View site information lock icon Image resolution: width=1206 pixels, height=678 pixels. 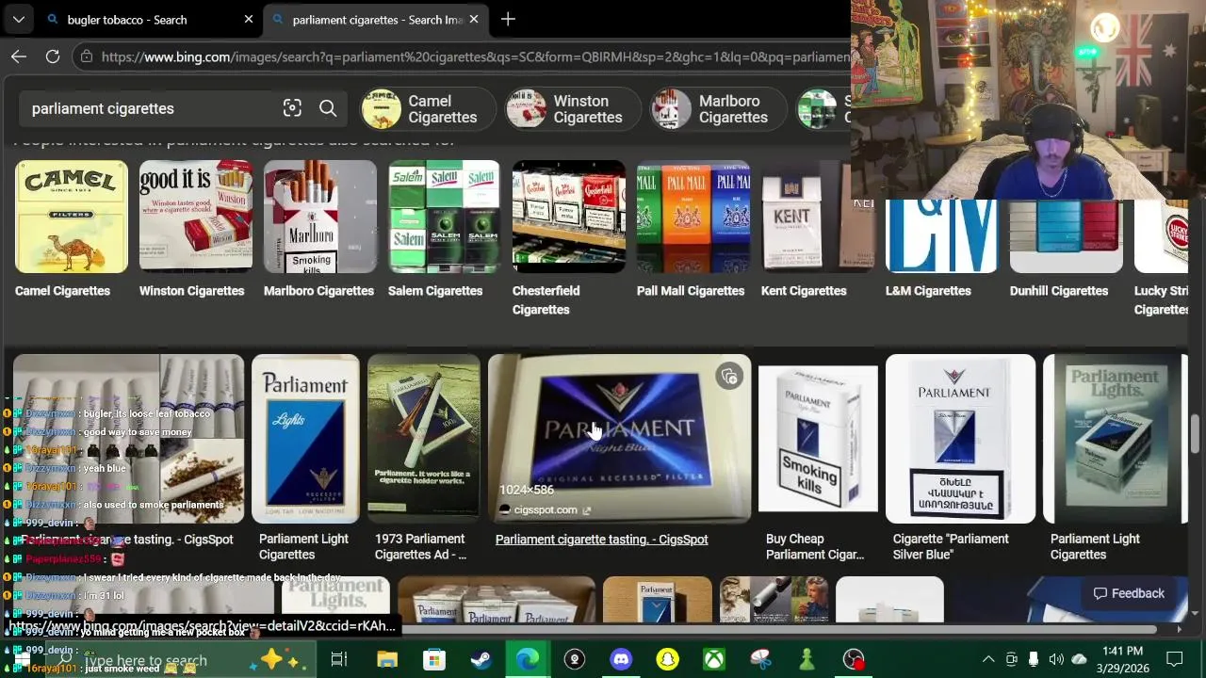click(86, 56)
